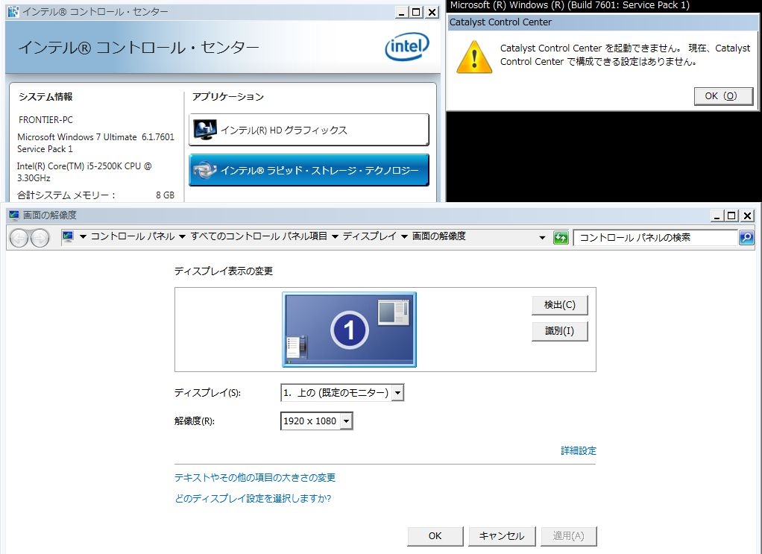Click the Rapid Storage Technology disc icon
The width and height of the screenshot is (762, 554).
coord(204,170)
